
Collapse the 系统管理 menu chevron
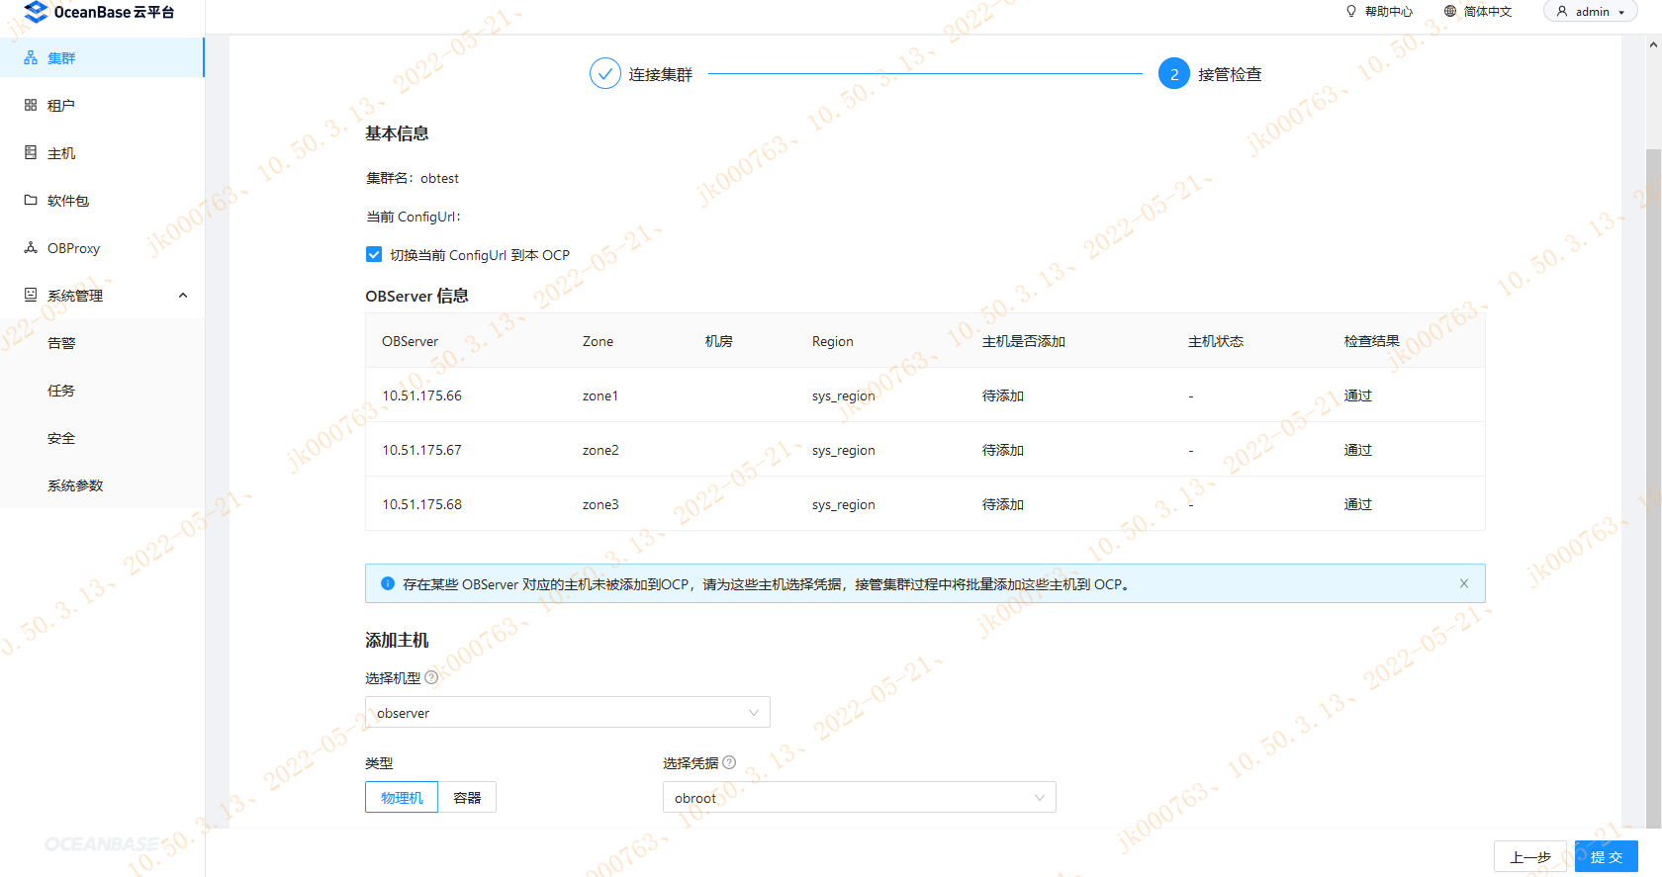point(183,295)
